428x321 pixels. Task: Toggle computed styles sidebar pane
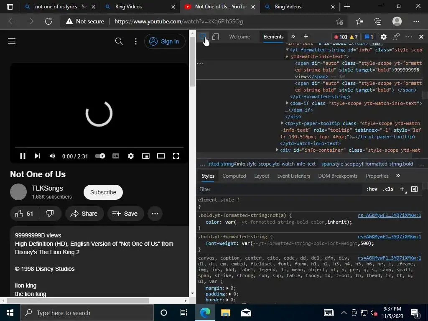(x=414, y=189)
